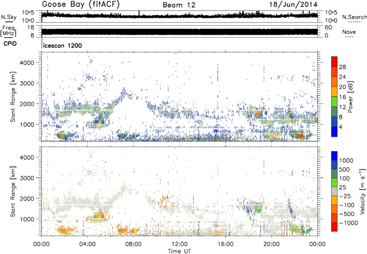Viewport: 367px width, 254px height.
Task: Click the Power [dB] colorbar label
Action: tap(350, 97)
